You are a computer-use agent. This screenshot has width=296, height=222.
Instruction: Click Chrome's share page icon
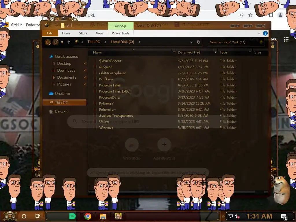coord(241,15)
